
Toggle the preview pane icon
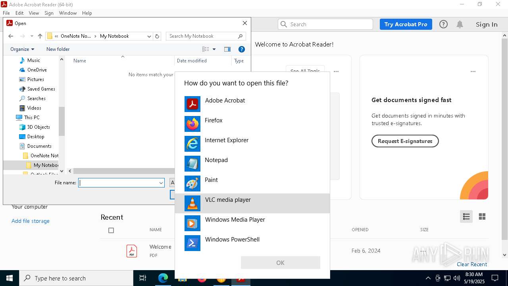tap(227, 49)
